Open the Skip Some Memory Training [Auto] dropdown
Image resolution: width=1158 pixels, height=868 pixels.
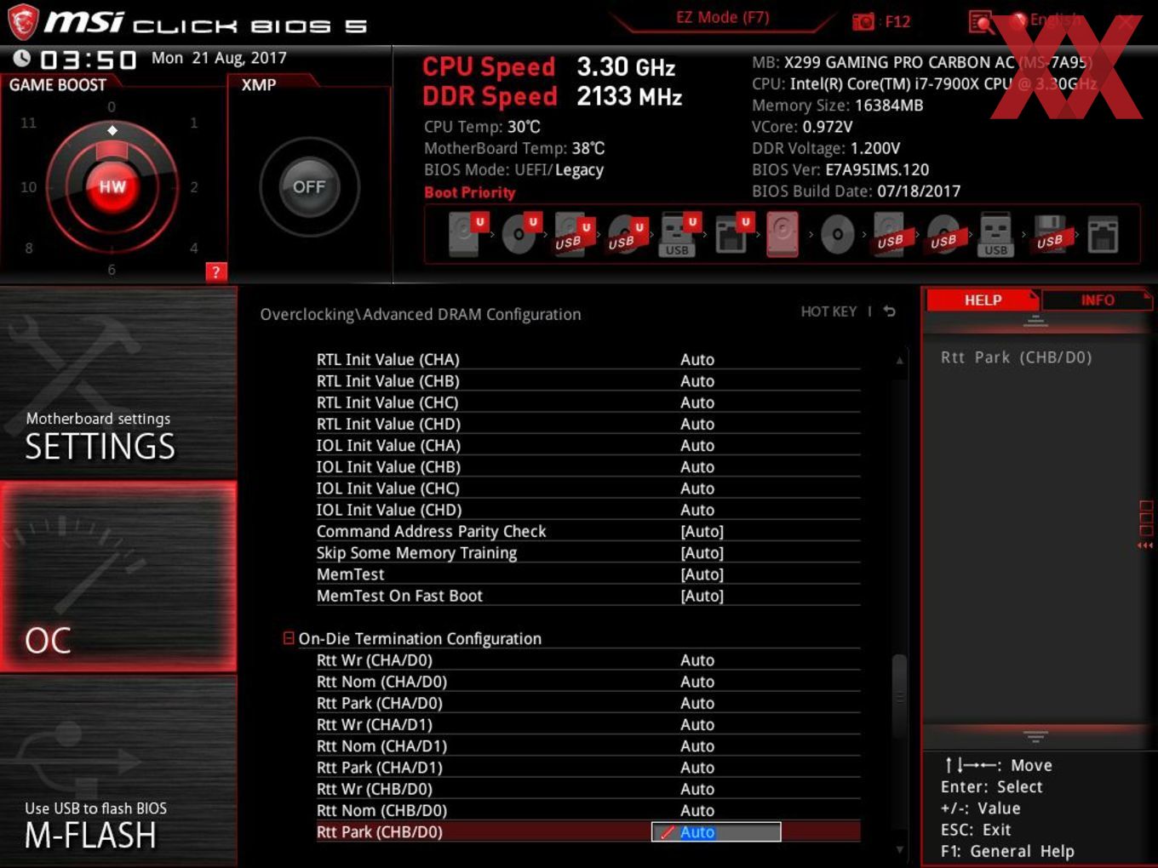pos(702,553)
